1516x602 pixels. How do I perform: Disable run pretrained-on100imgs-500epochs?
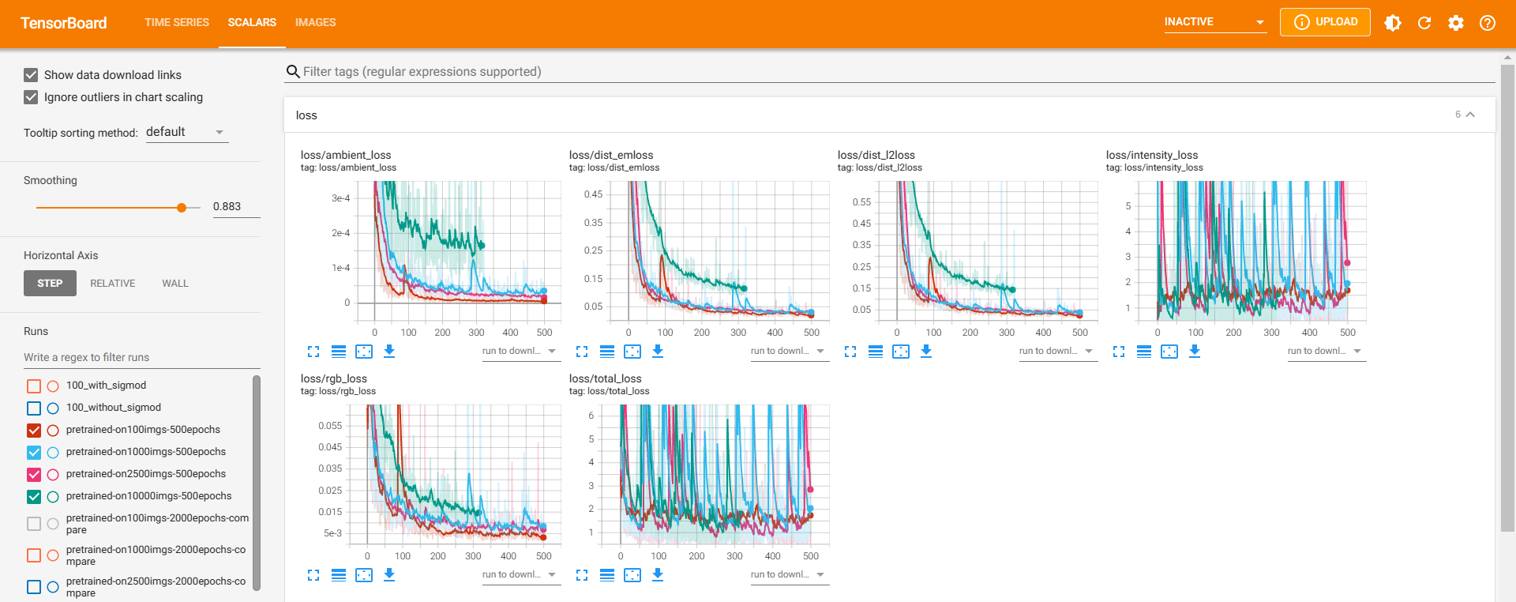tap(34, 431)
